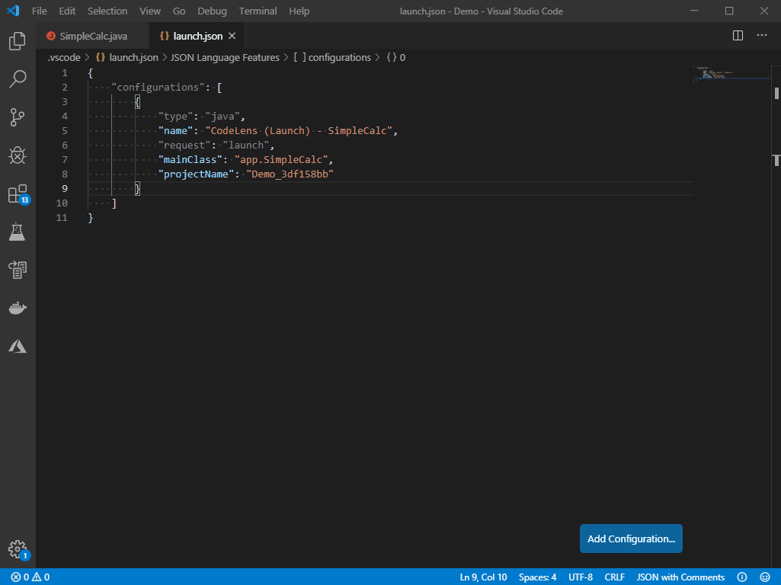Screen dimensions: 781x585
Task: Open the Remote Explorer icon
Action: pos(18,270)
